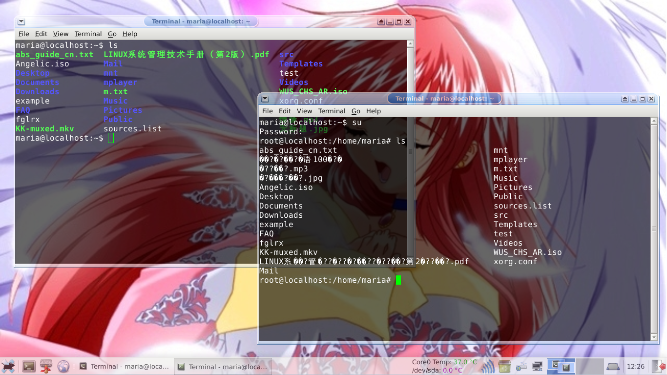Open Edit menu in front Terminal
Screen dimensions: 667x375
coord(285,111)
